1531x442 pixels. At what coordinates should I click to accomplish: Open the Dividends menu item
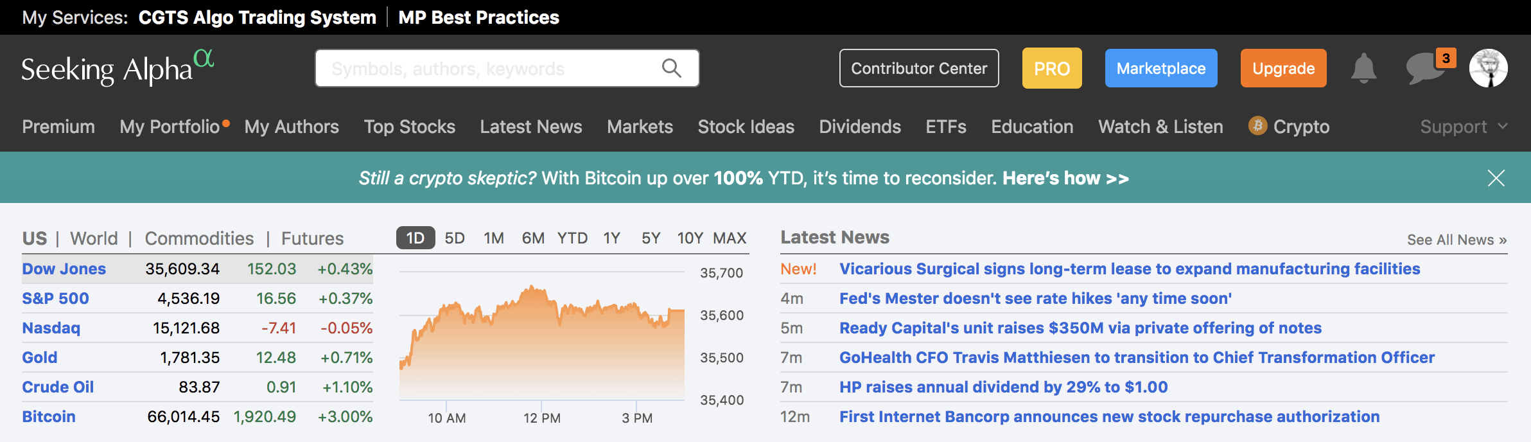[x=859, y=127]
